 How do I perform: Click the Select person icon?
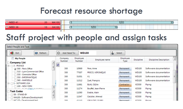113,53
